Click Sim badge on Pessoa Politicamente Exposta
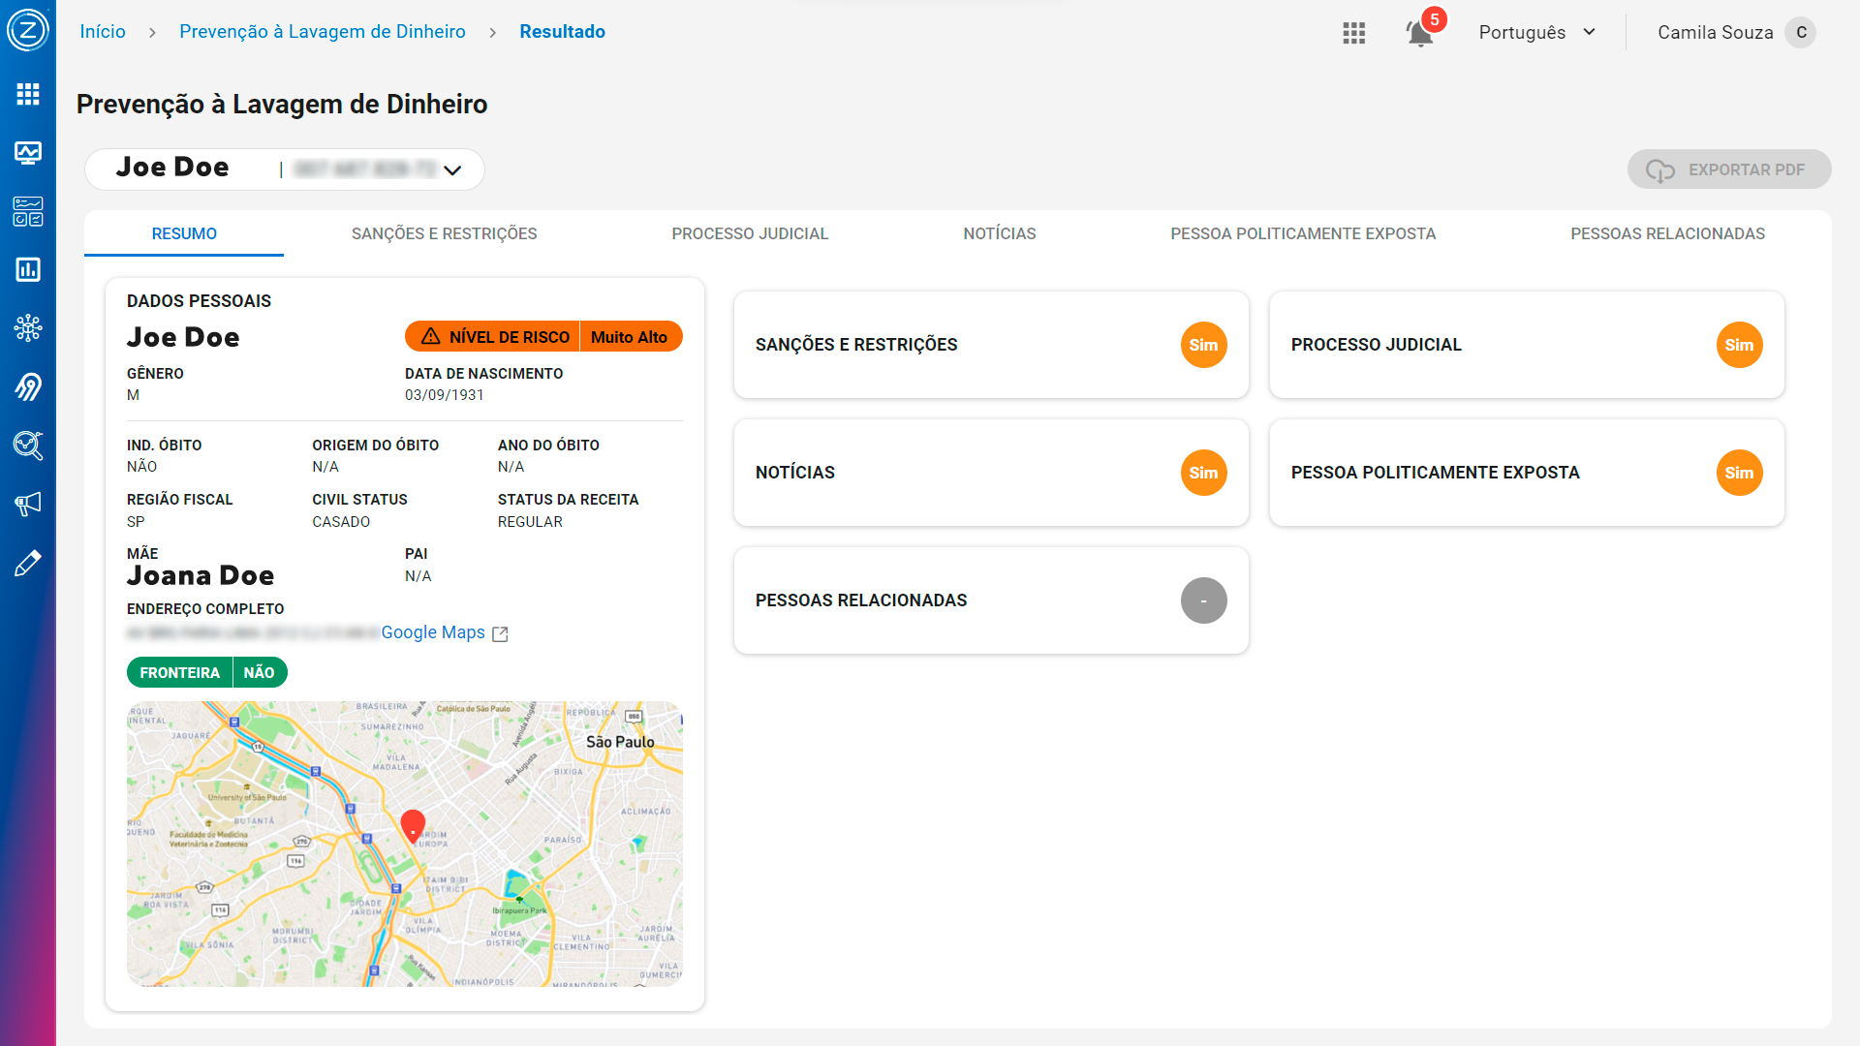1860x1046 pixels. (x=1739, y=473)
